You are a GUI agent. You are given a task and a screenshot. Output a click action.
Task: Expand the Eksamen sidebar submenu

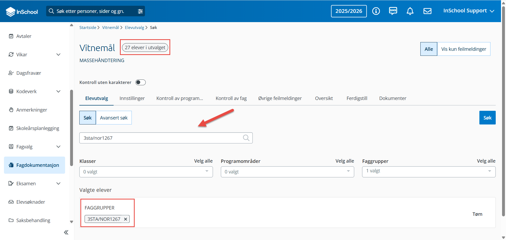click(59, 183)
